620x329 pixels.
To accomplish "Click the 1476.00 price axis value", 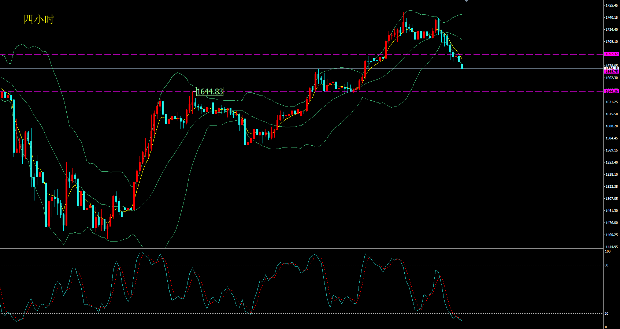I will click(x=612, y=223).
